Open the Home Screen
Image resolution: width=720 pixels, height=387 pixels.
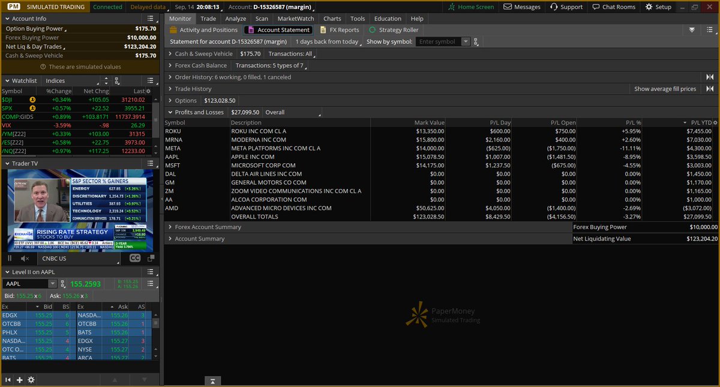[x=472, y=7]
